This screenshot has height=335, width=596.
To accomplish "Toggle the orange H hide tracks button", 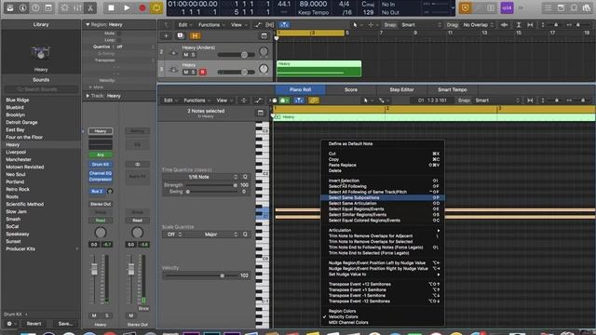I will [x=195, y=35].
